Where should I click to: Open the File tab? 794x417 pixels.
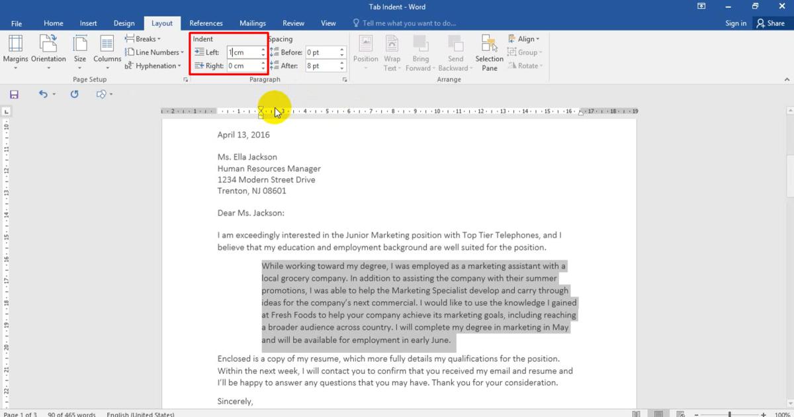coord(17,23)
